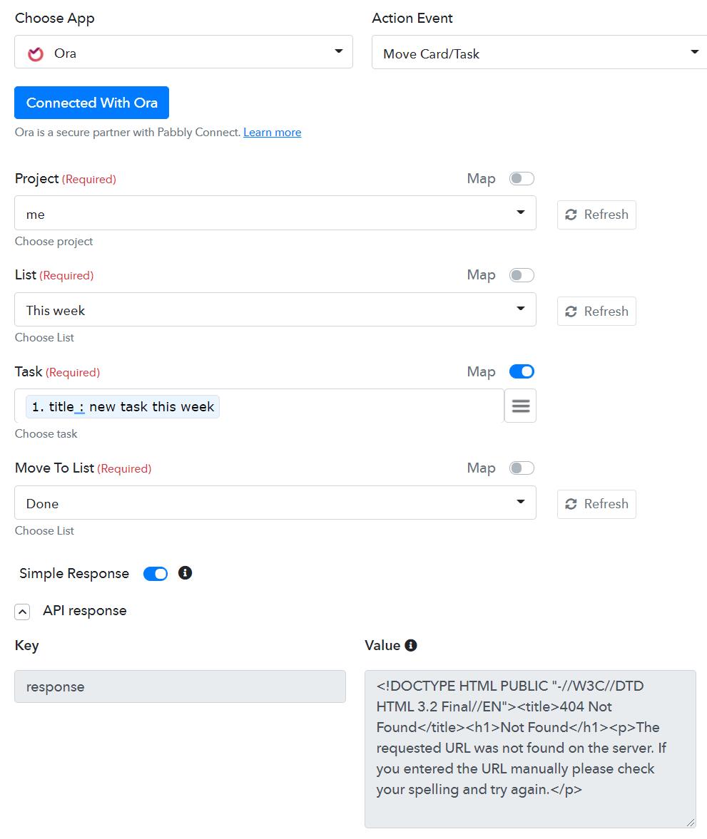Click the Connected With Ora button

pyautogui.click(x=91, y=103)
